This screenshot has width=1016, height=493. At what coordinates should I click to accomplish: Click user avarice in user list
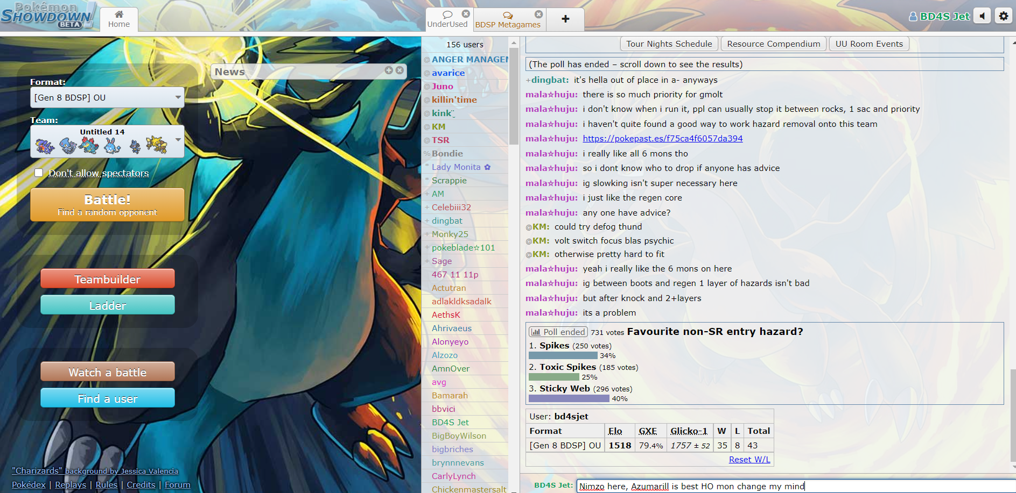coord(466,73)
